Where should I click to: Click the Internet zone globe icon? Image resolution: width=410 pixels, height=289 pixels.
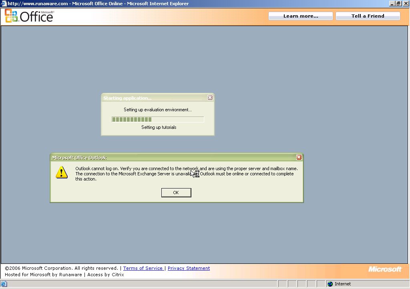point(330,284)
